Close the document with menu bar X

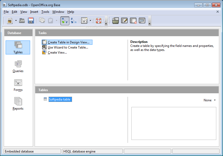pos(217,12)
